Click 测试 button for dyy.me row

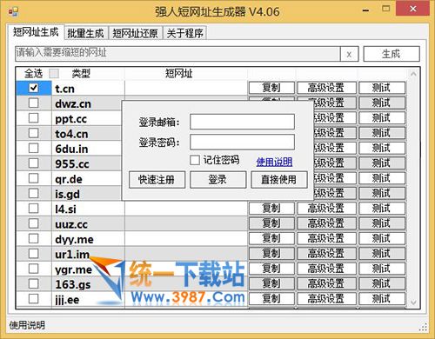click(x=382, y=238)
